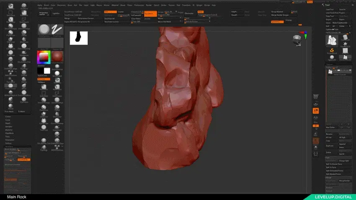Open the Brush menu
The width and height of the screenshot is (356, 200).
click(46, 5)
